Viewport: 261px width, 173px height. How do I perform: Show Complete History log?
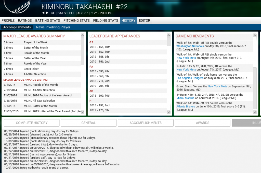click(32, 123)
